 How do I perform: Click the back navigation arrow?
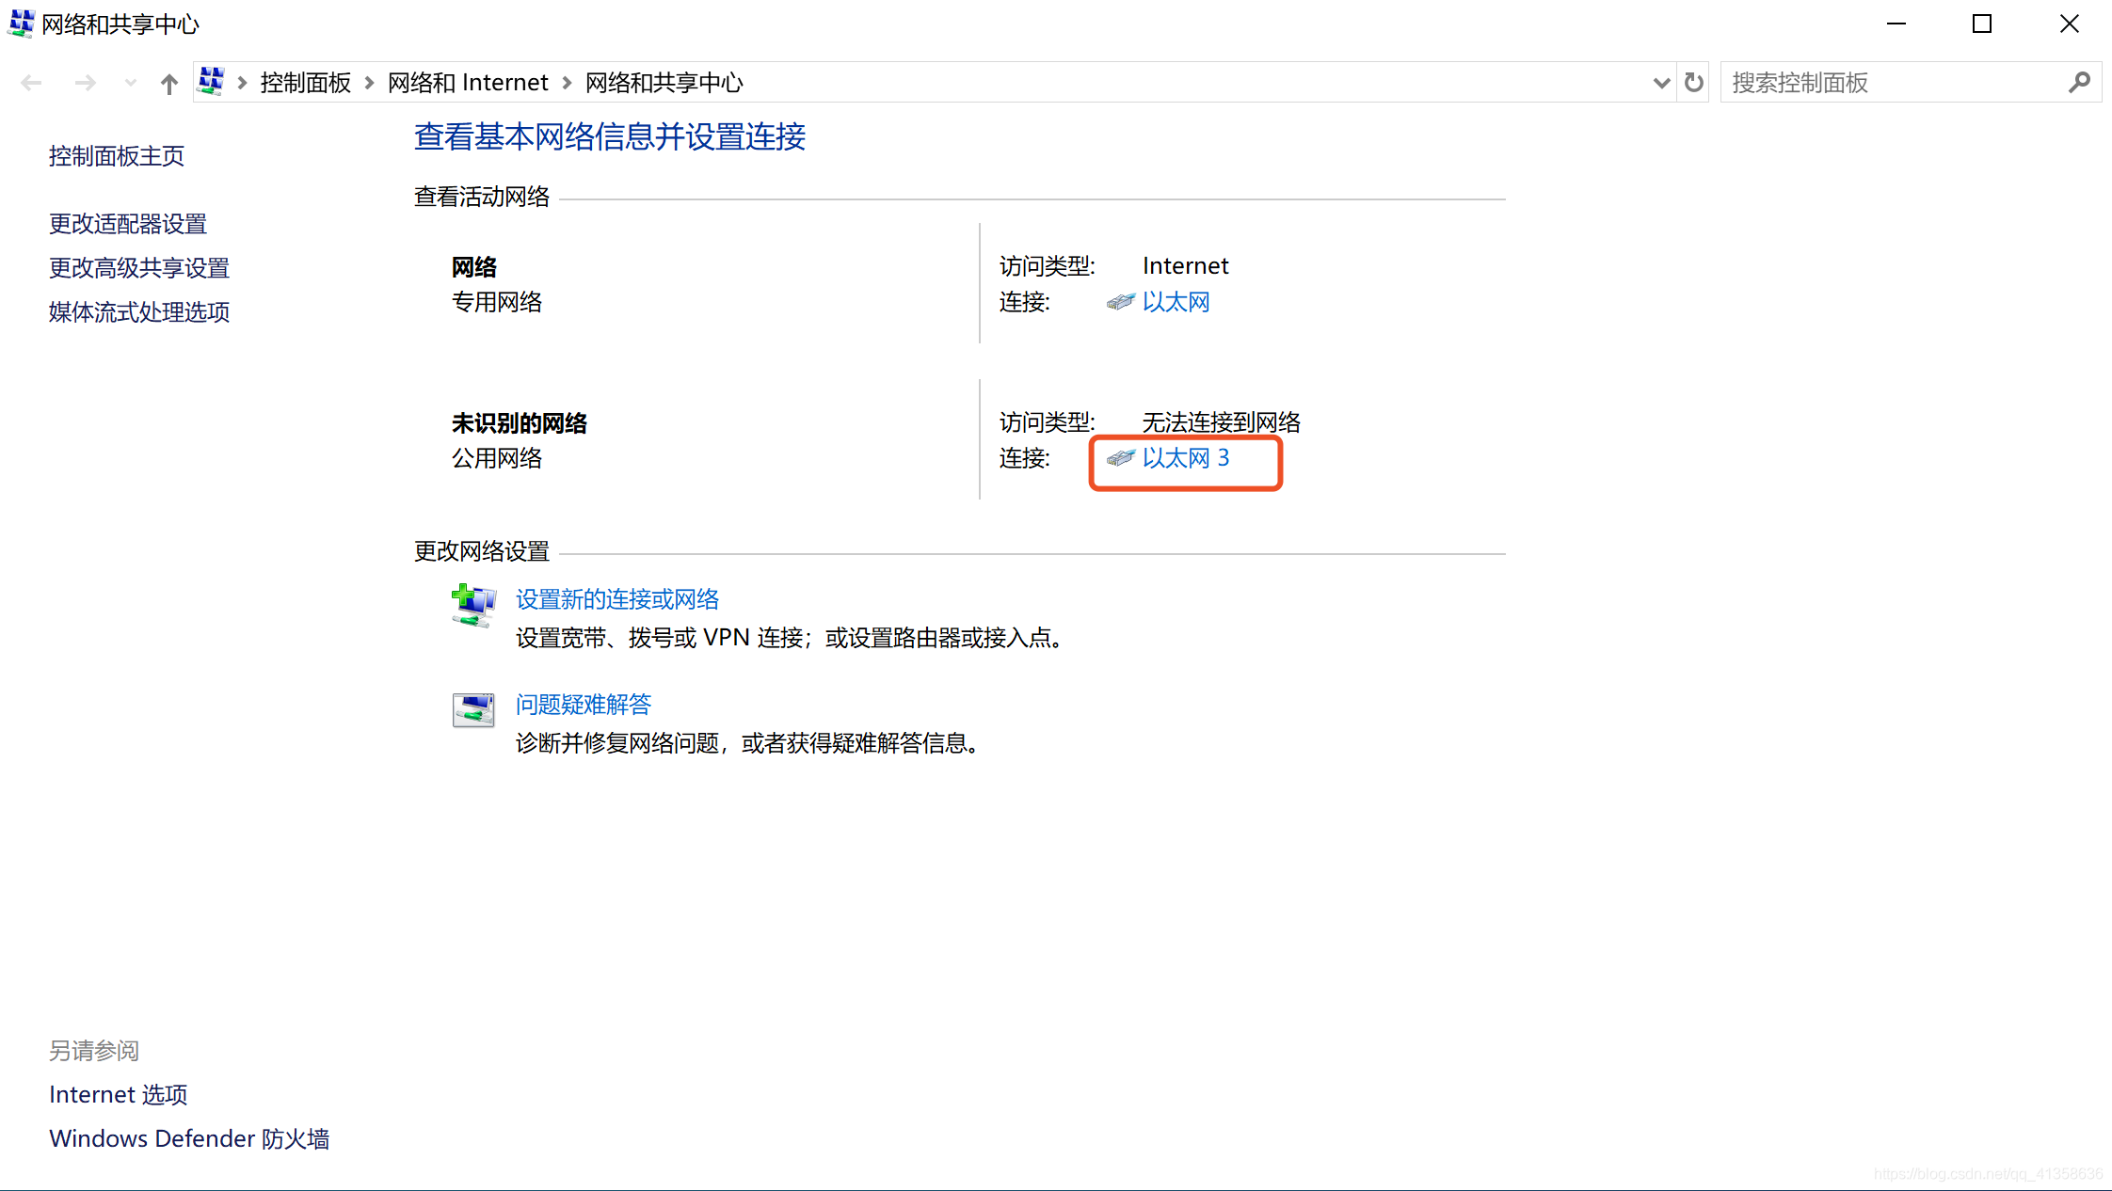click(31, 83)
